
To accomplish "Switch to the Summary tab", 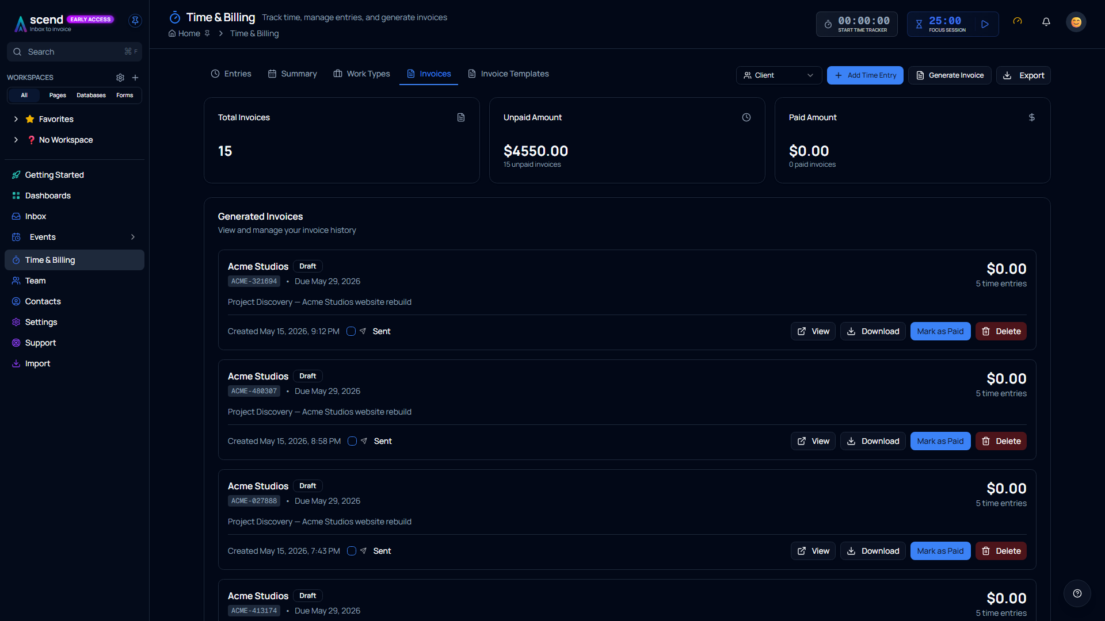I will click(x=292, y=74).
